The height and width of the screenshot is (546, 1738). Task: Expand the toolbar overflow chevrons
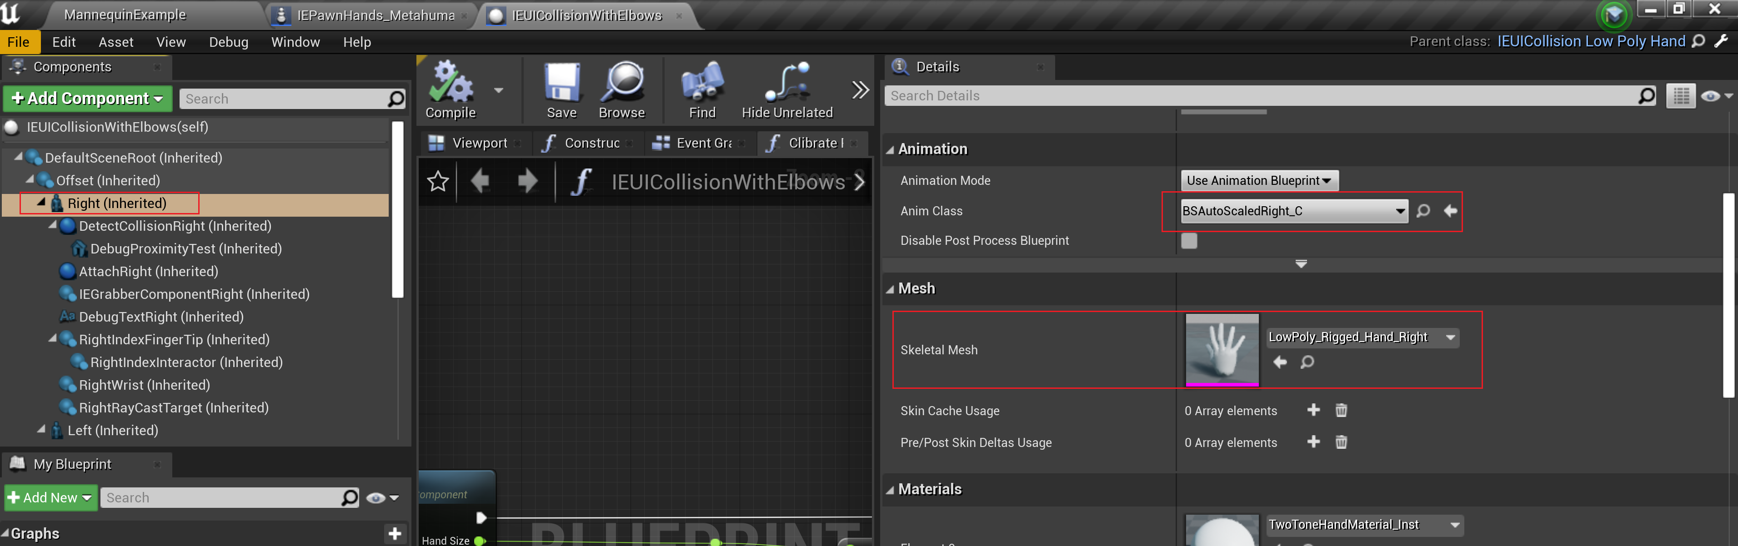click(860, 89)
